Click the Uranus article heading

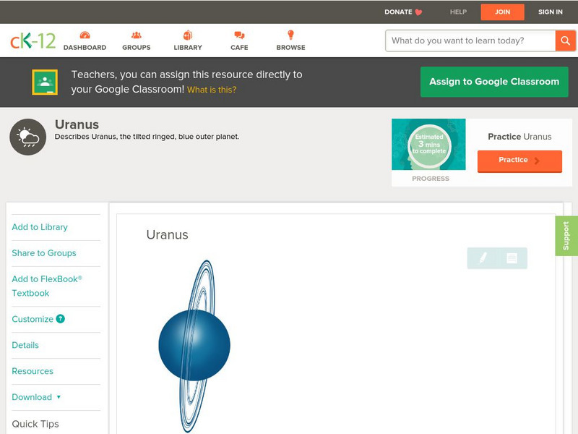click(x=168, y=234)
